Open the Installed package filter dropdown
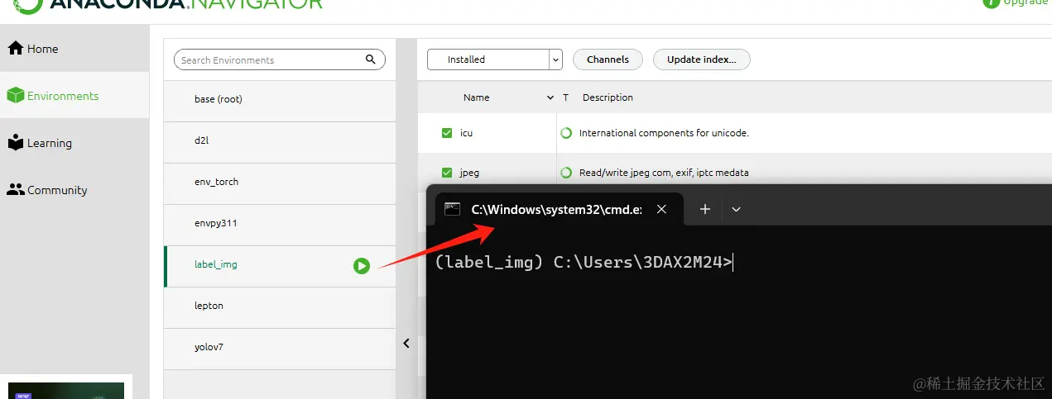Viewport: 1052px width, 399px height. 495,59
